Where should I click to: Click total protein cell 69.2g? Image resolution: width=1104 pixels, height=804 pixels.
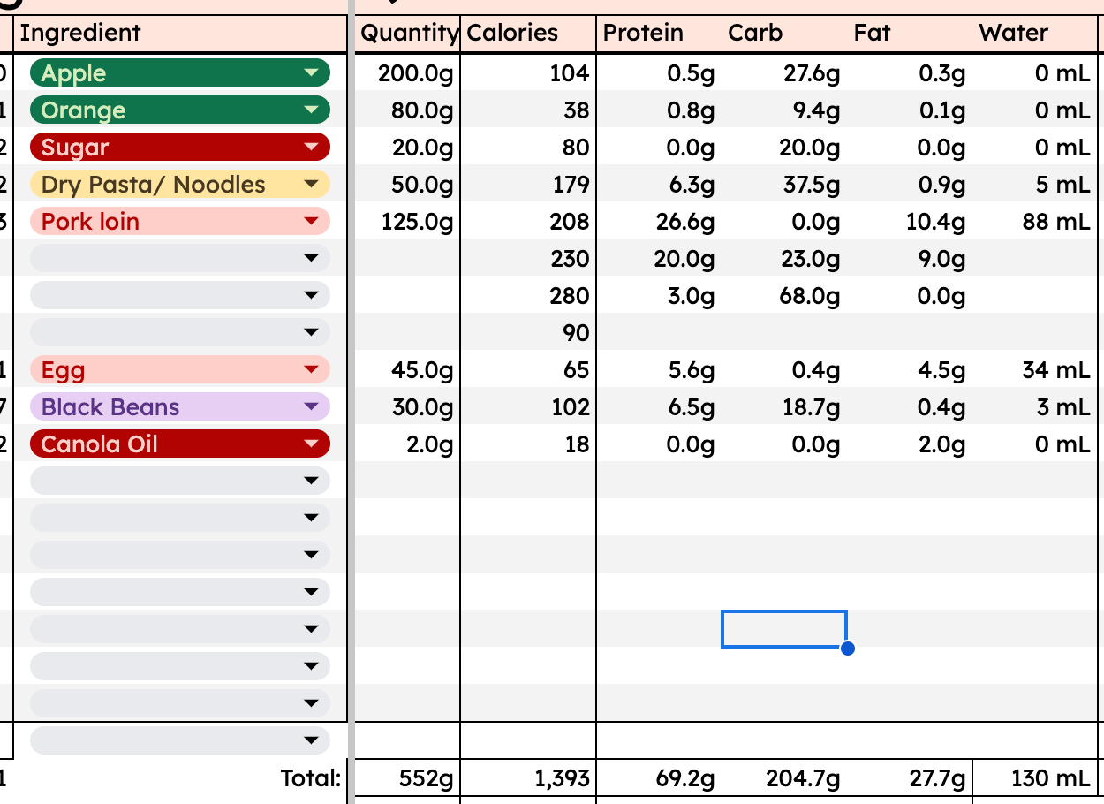pos(659,778)
